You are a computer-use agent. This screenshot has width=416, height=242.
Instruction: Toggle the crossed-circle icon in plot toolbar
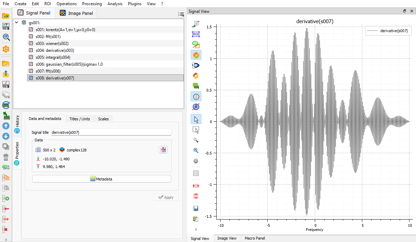[x=196, y=106]
